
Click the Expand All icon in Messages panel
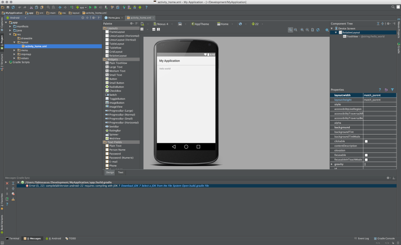coord(13,184)
